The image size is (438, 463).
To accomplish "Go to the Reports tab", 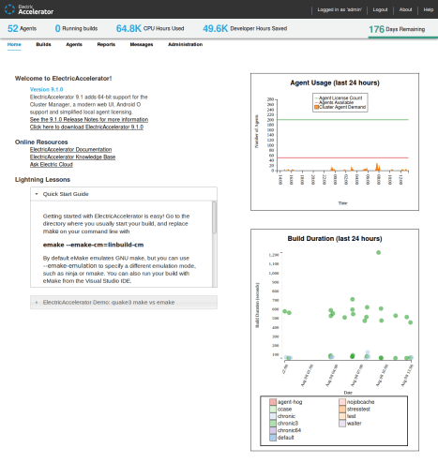I will pos(106,44).
